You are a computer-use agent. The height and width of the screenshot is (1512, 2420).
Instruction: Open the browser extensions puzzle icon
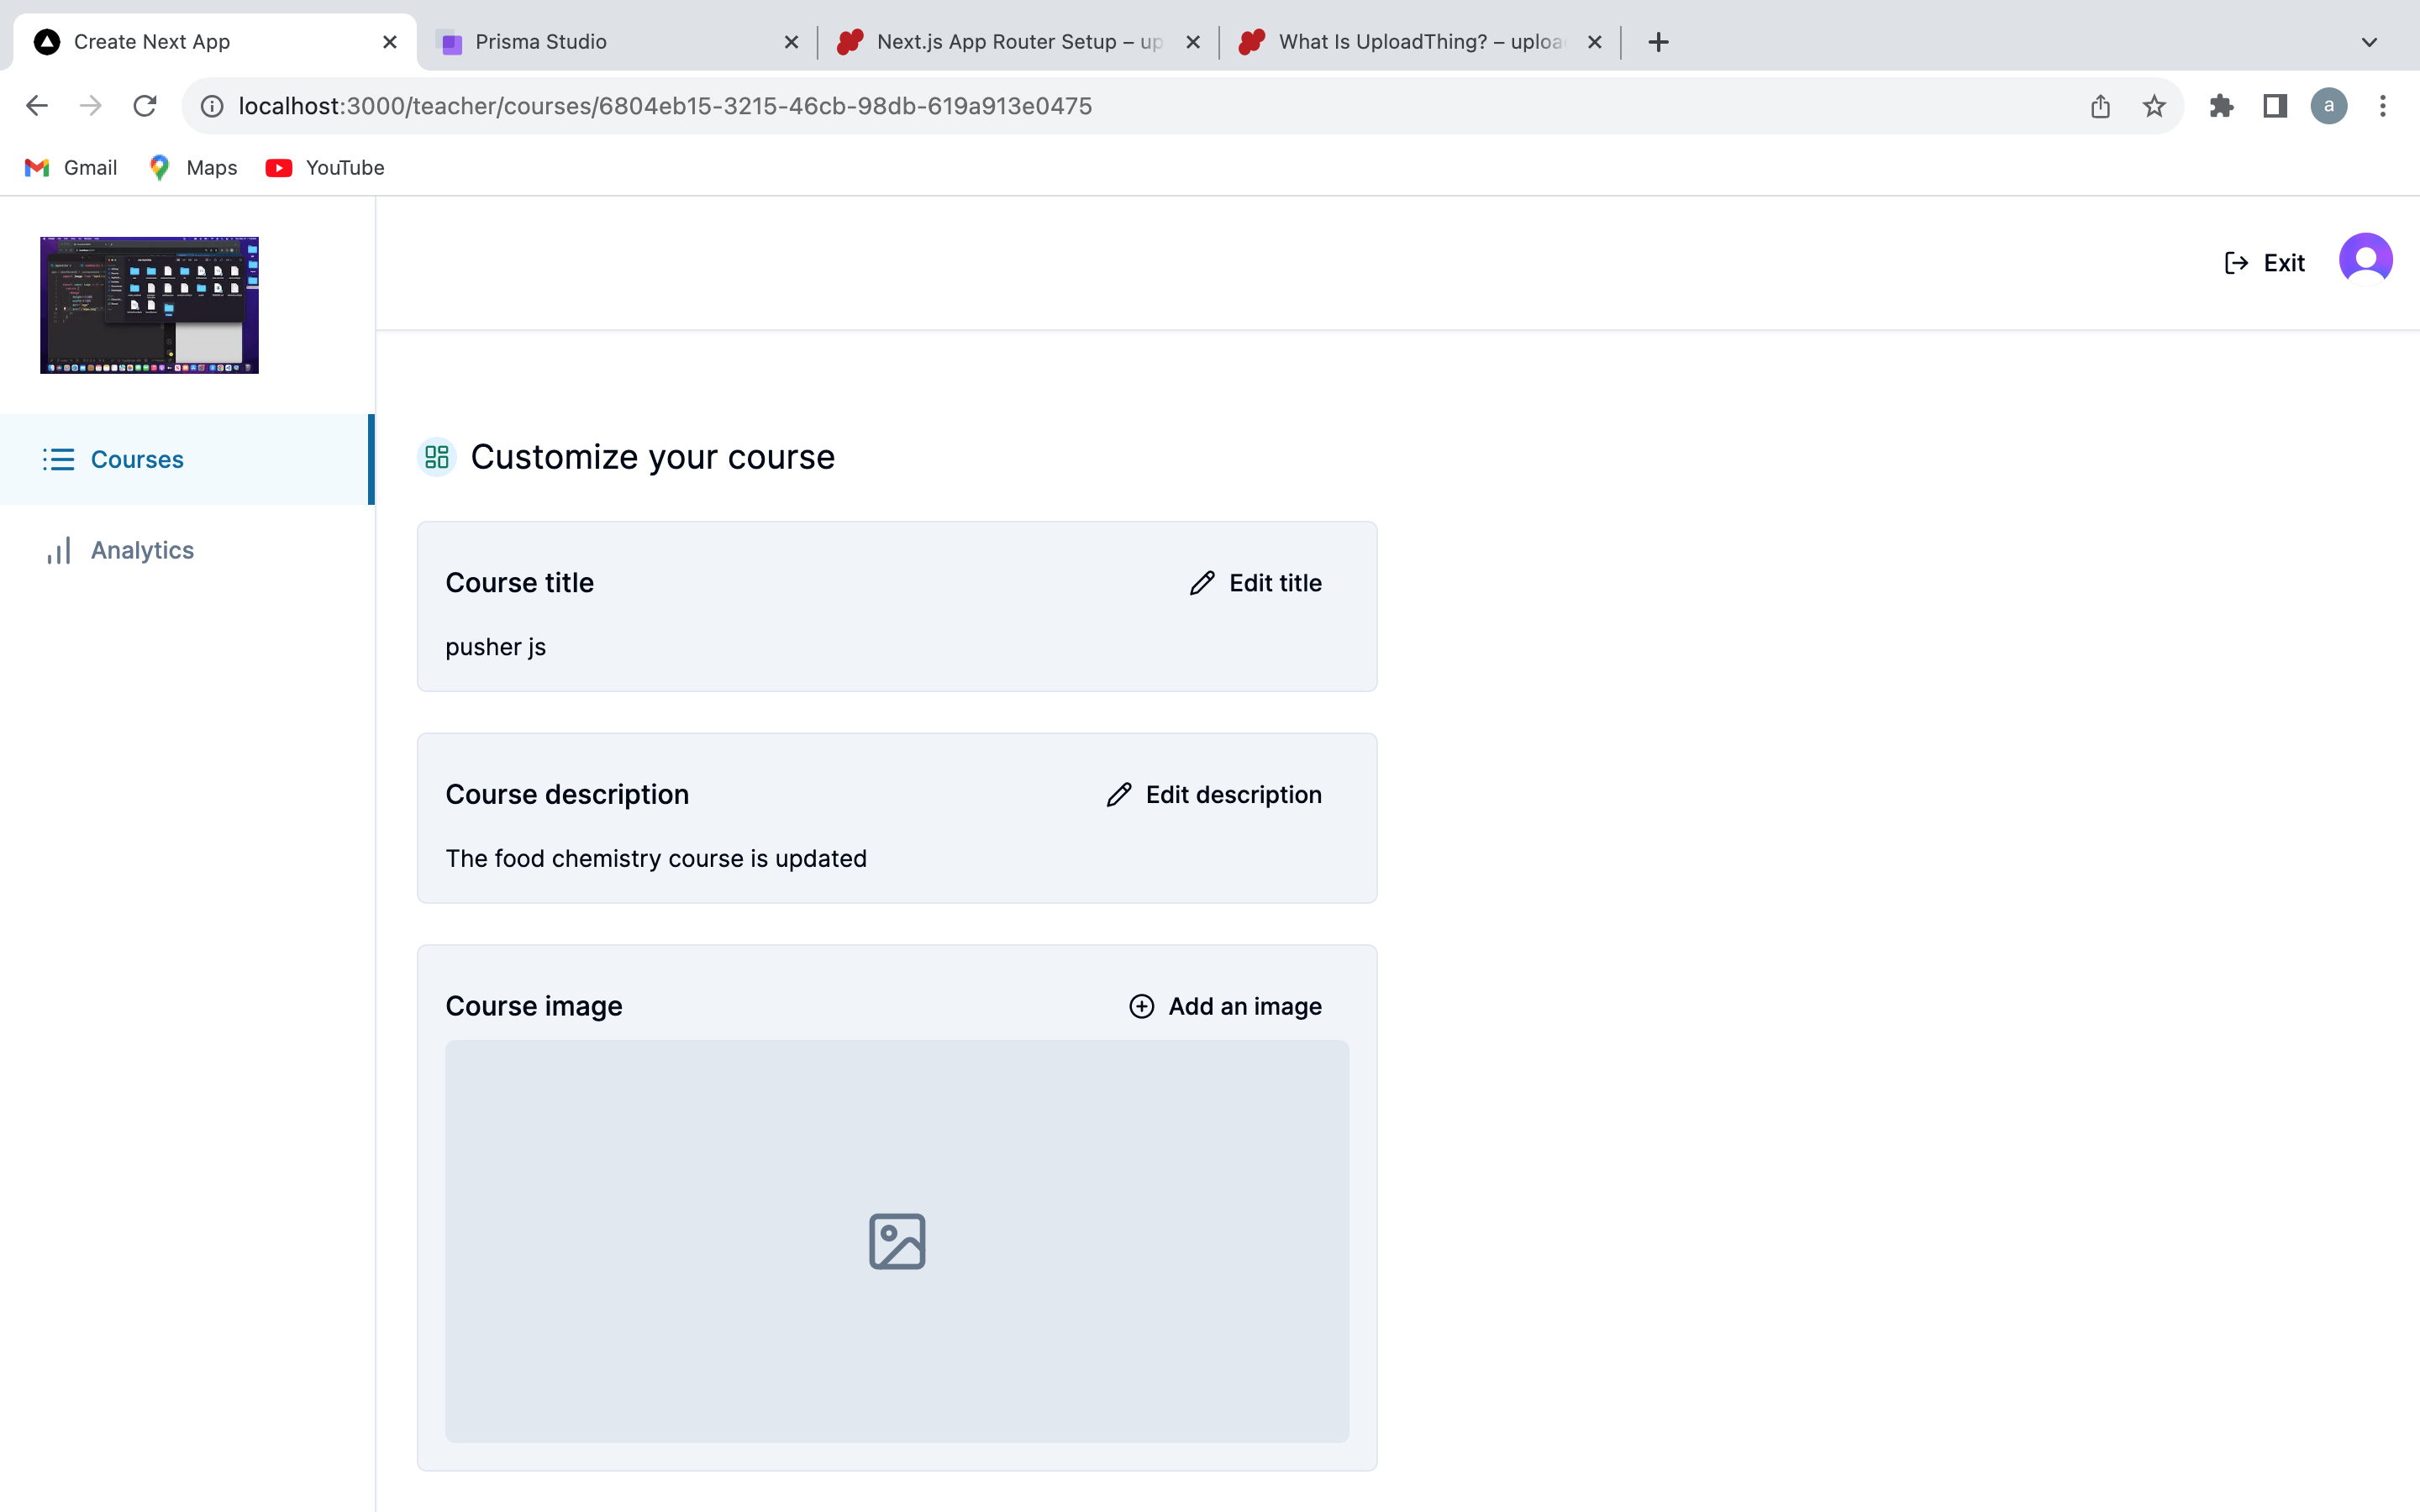(x=2221, y=106)
